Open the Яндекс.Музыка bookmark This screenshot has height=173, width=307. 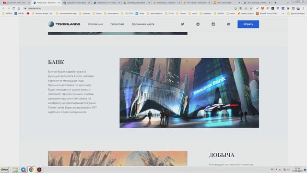click(x=246, y=13)
